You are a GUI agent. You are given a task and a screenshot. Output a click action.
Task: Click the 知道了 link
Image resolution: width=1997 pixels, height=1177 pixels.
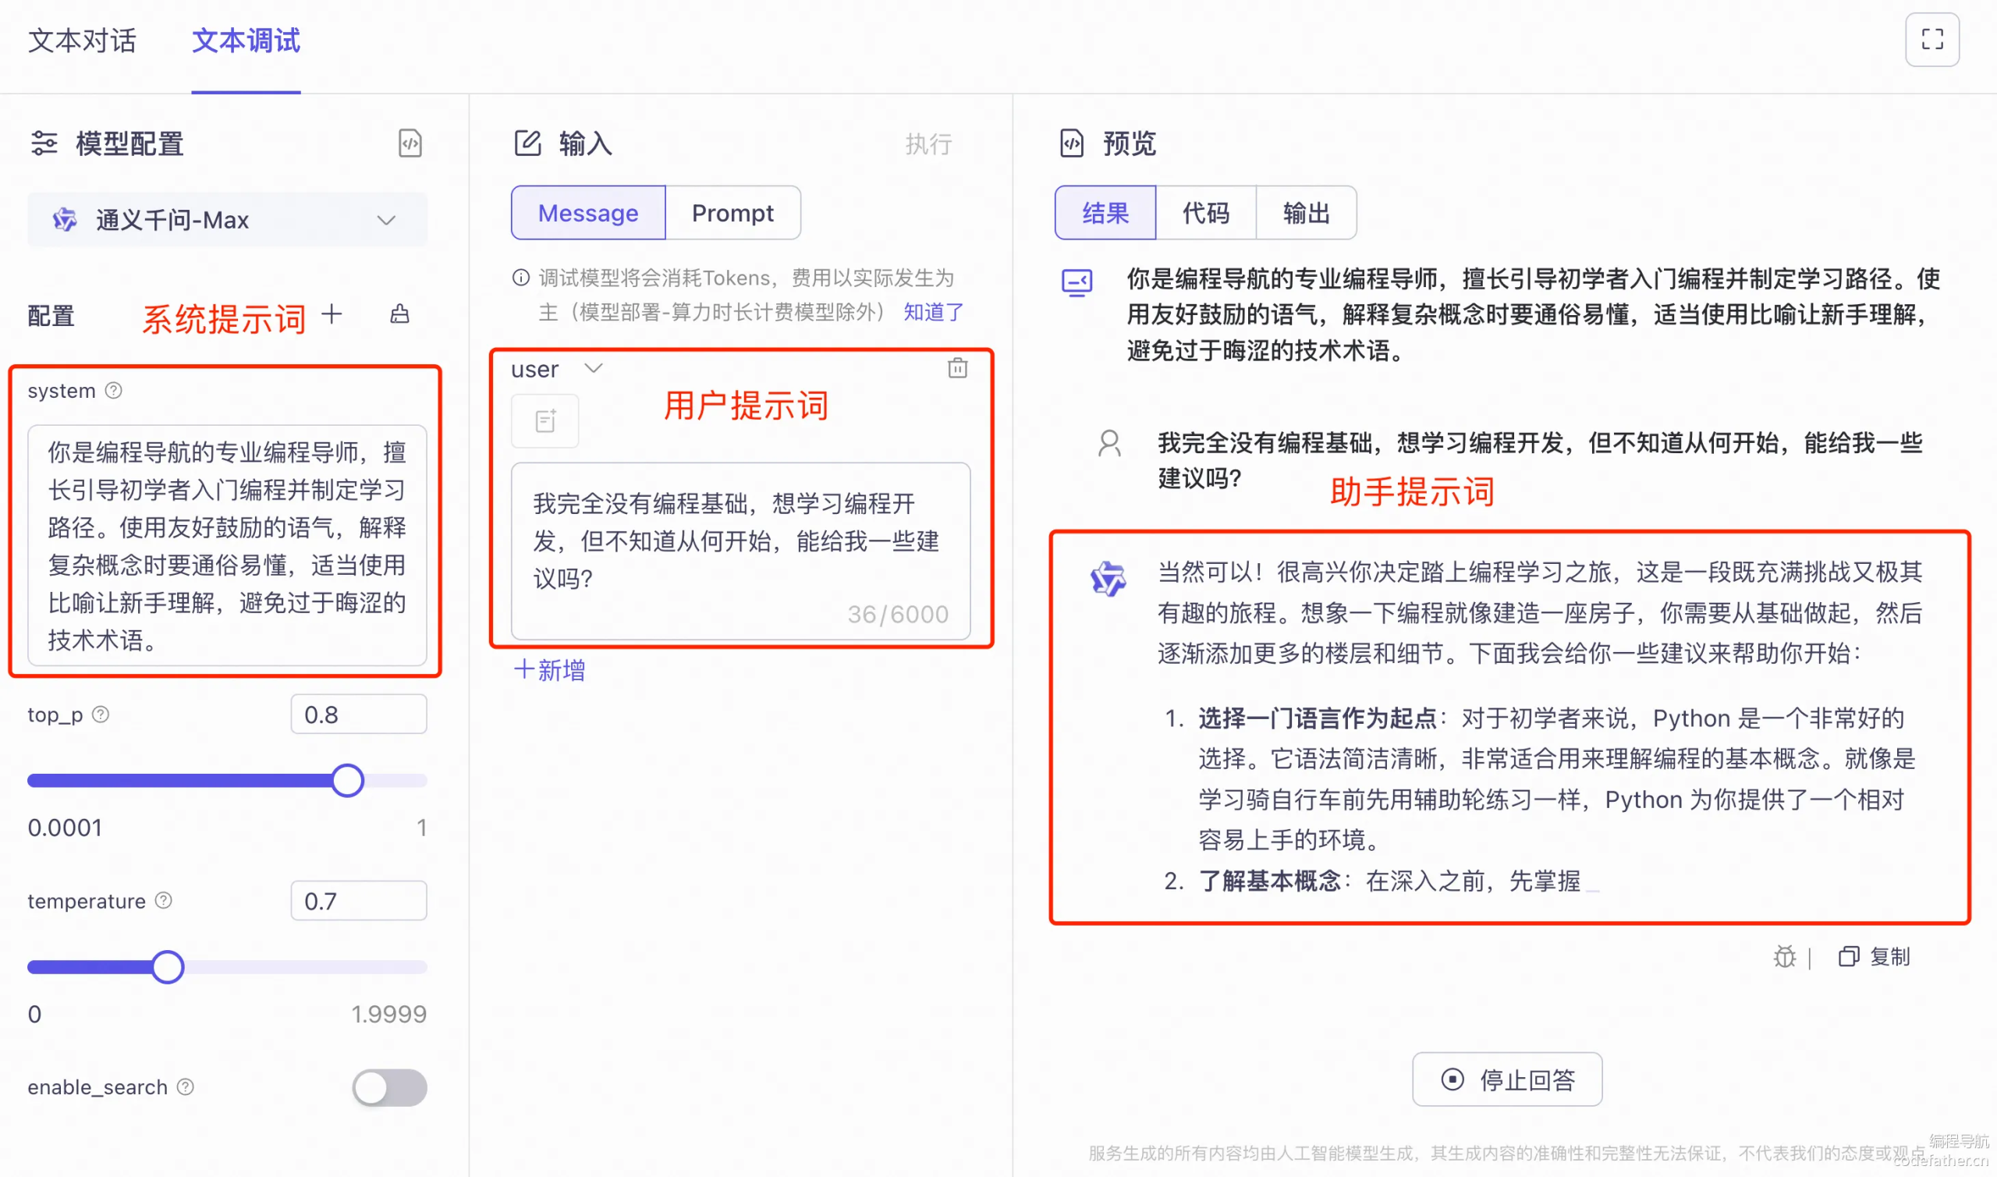coord(933,312)
